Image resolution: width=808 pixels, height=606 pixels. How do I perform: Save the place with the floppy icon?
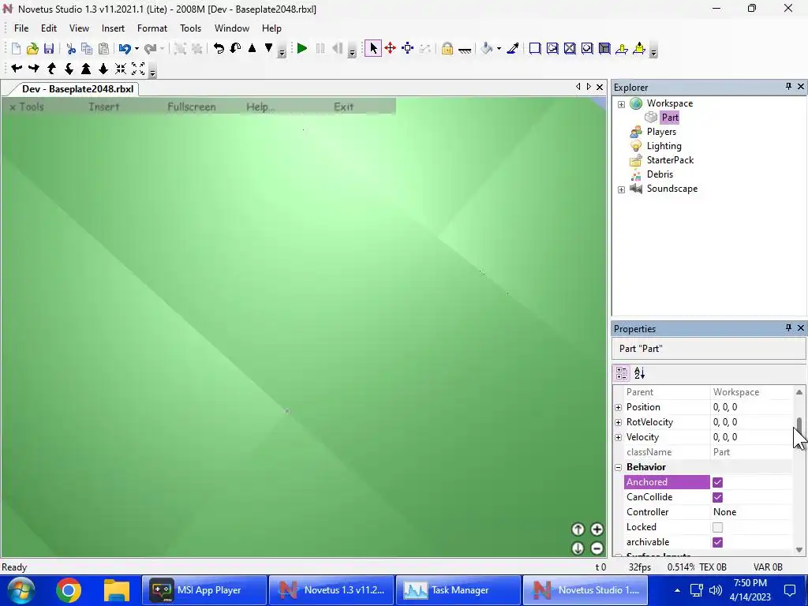click(49, 48)
